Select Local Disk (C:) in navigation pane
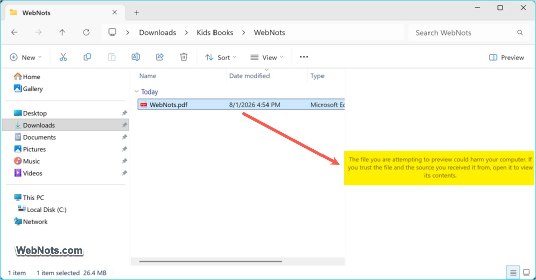Image resolution: width=536 pixels, height=280 pixels. coord(47,209)
